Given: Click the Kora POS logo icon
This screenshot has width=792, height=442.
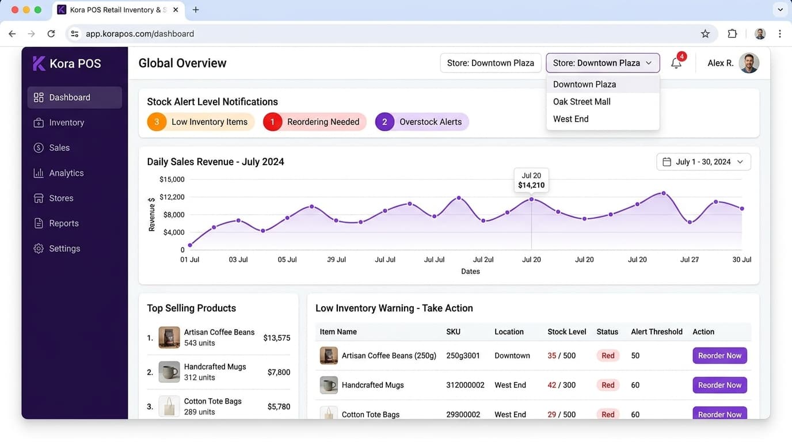Looking at the screenshot, I should coord(39,63).
